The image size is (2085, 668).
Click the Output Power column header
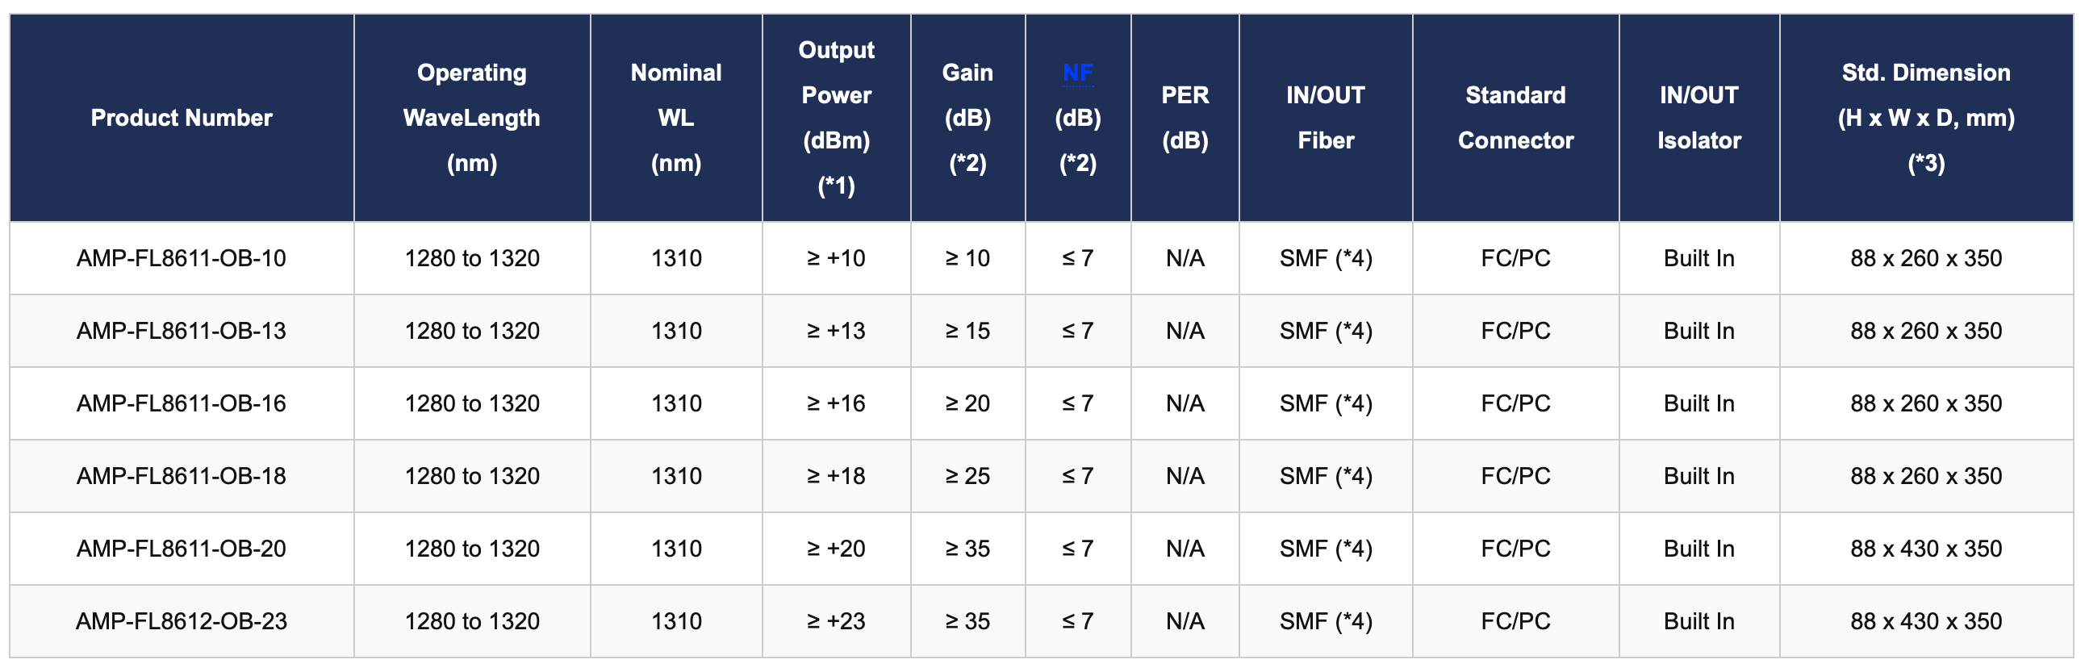click(x=836, y=119)
